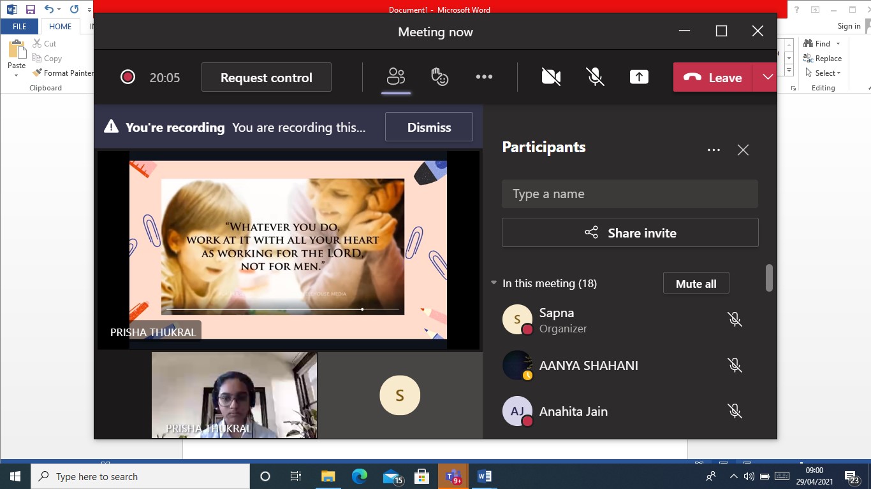Click the shared presentation slide thumbnail
This screenshot has height=489, width=871.
[288, 250]
